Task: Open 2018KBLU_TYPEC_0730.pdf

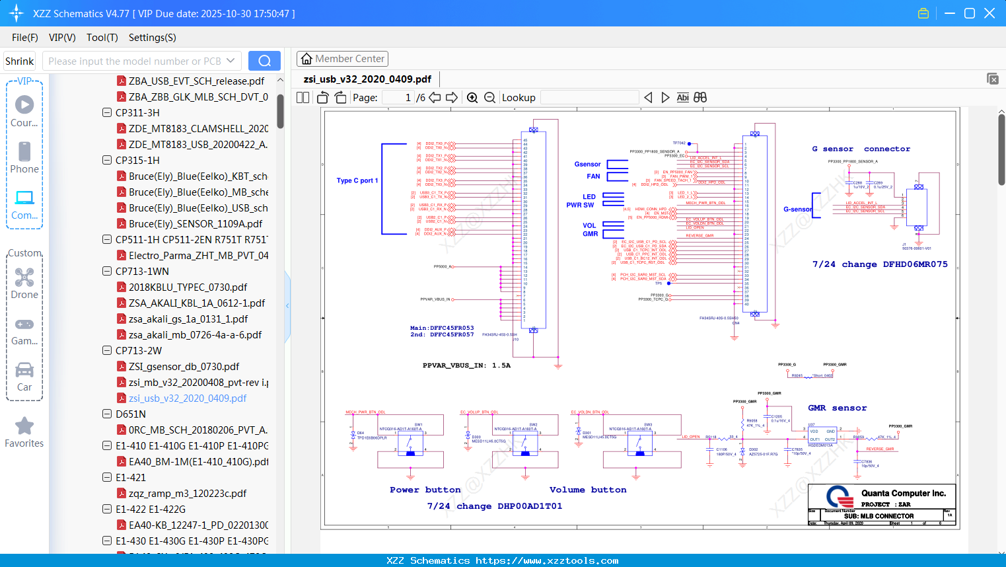Action: [x=188, y=287]
